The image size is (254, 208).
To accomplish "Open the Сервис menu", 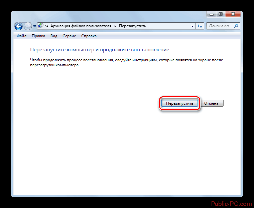I will [69, 36].
